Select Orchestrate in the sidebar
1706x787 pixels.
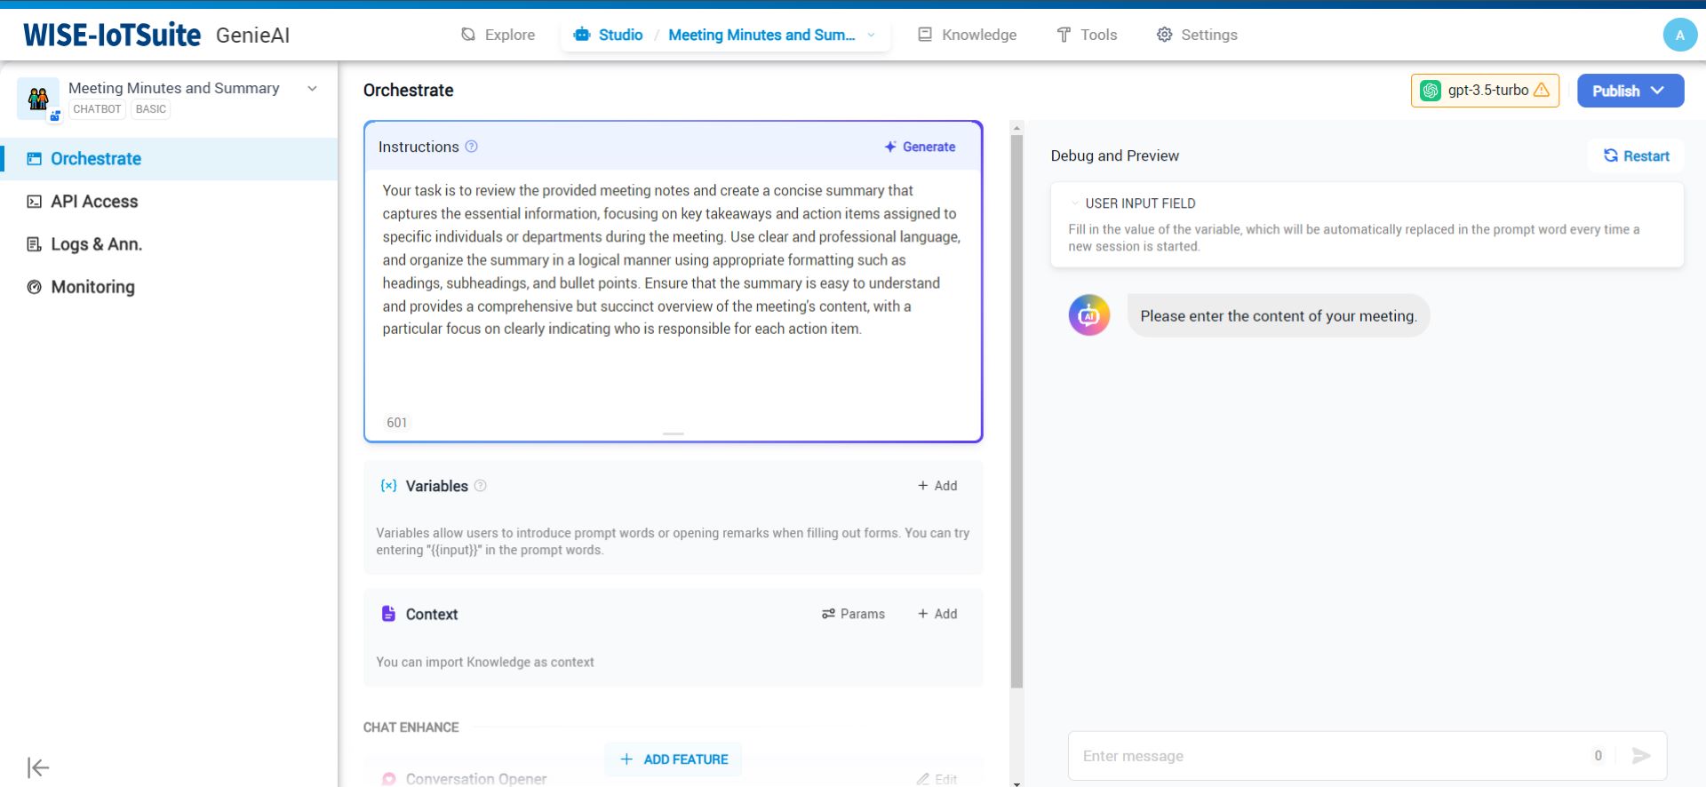pyautogui.click(x=169, y=158)
